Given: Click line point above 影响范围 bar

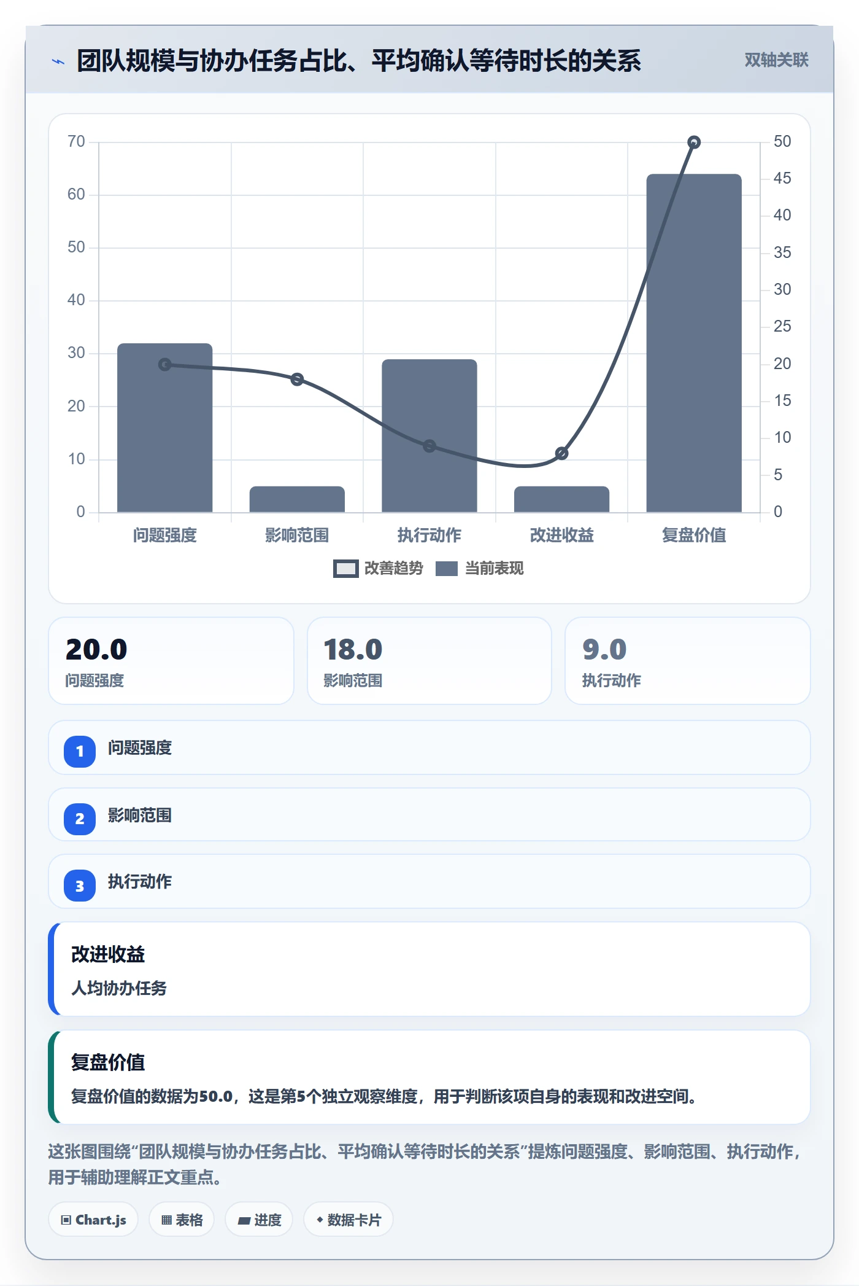Looking at the screenshot, I should pos(297,379).
